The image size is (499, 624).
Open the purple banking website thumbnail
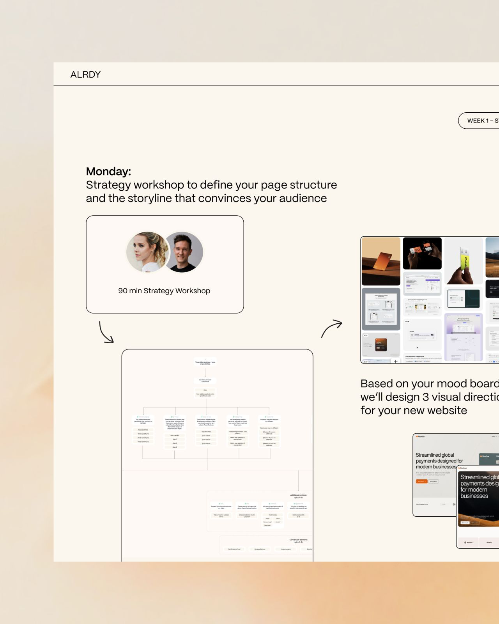[x=464, y=337]
